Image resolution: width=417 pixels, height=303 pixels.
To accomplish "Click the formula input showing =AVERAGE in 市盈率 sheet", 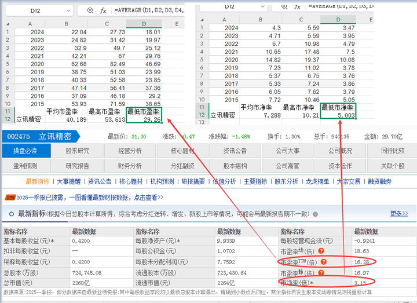I will tap(149, 10).
